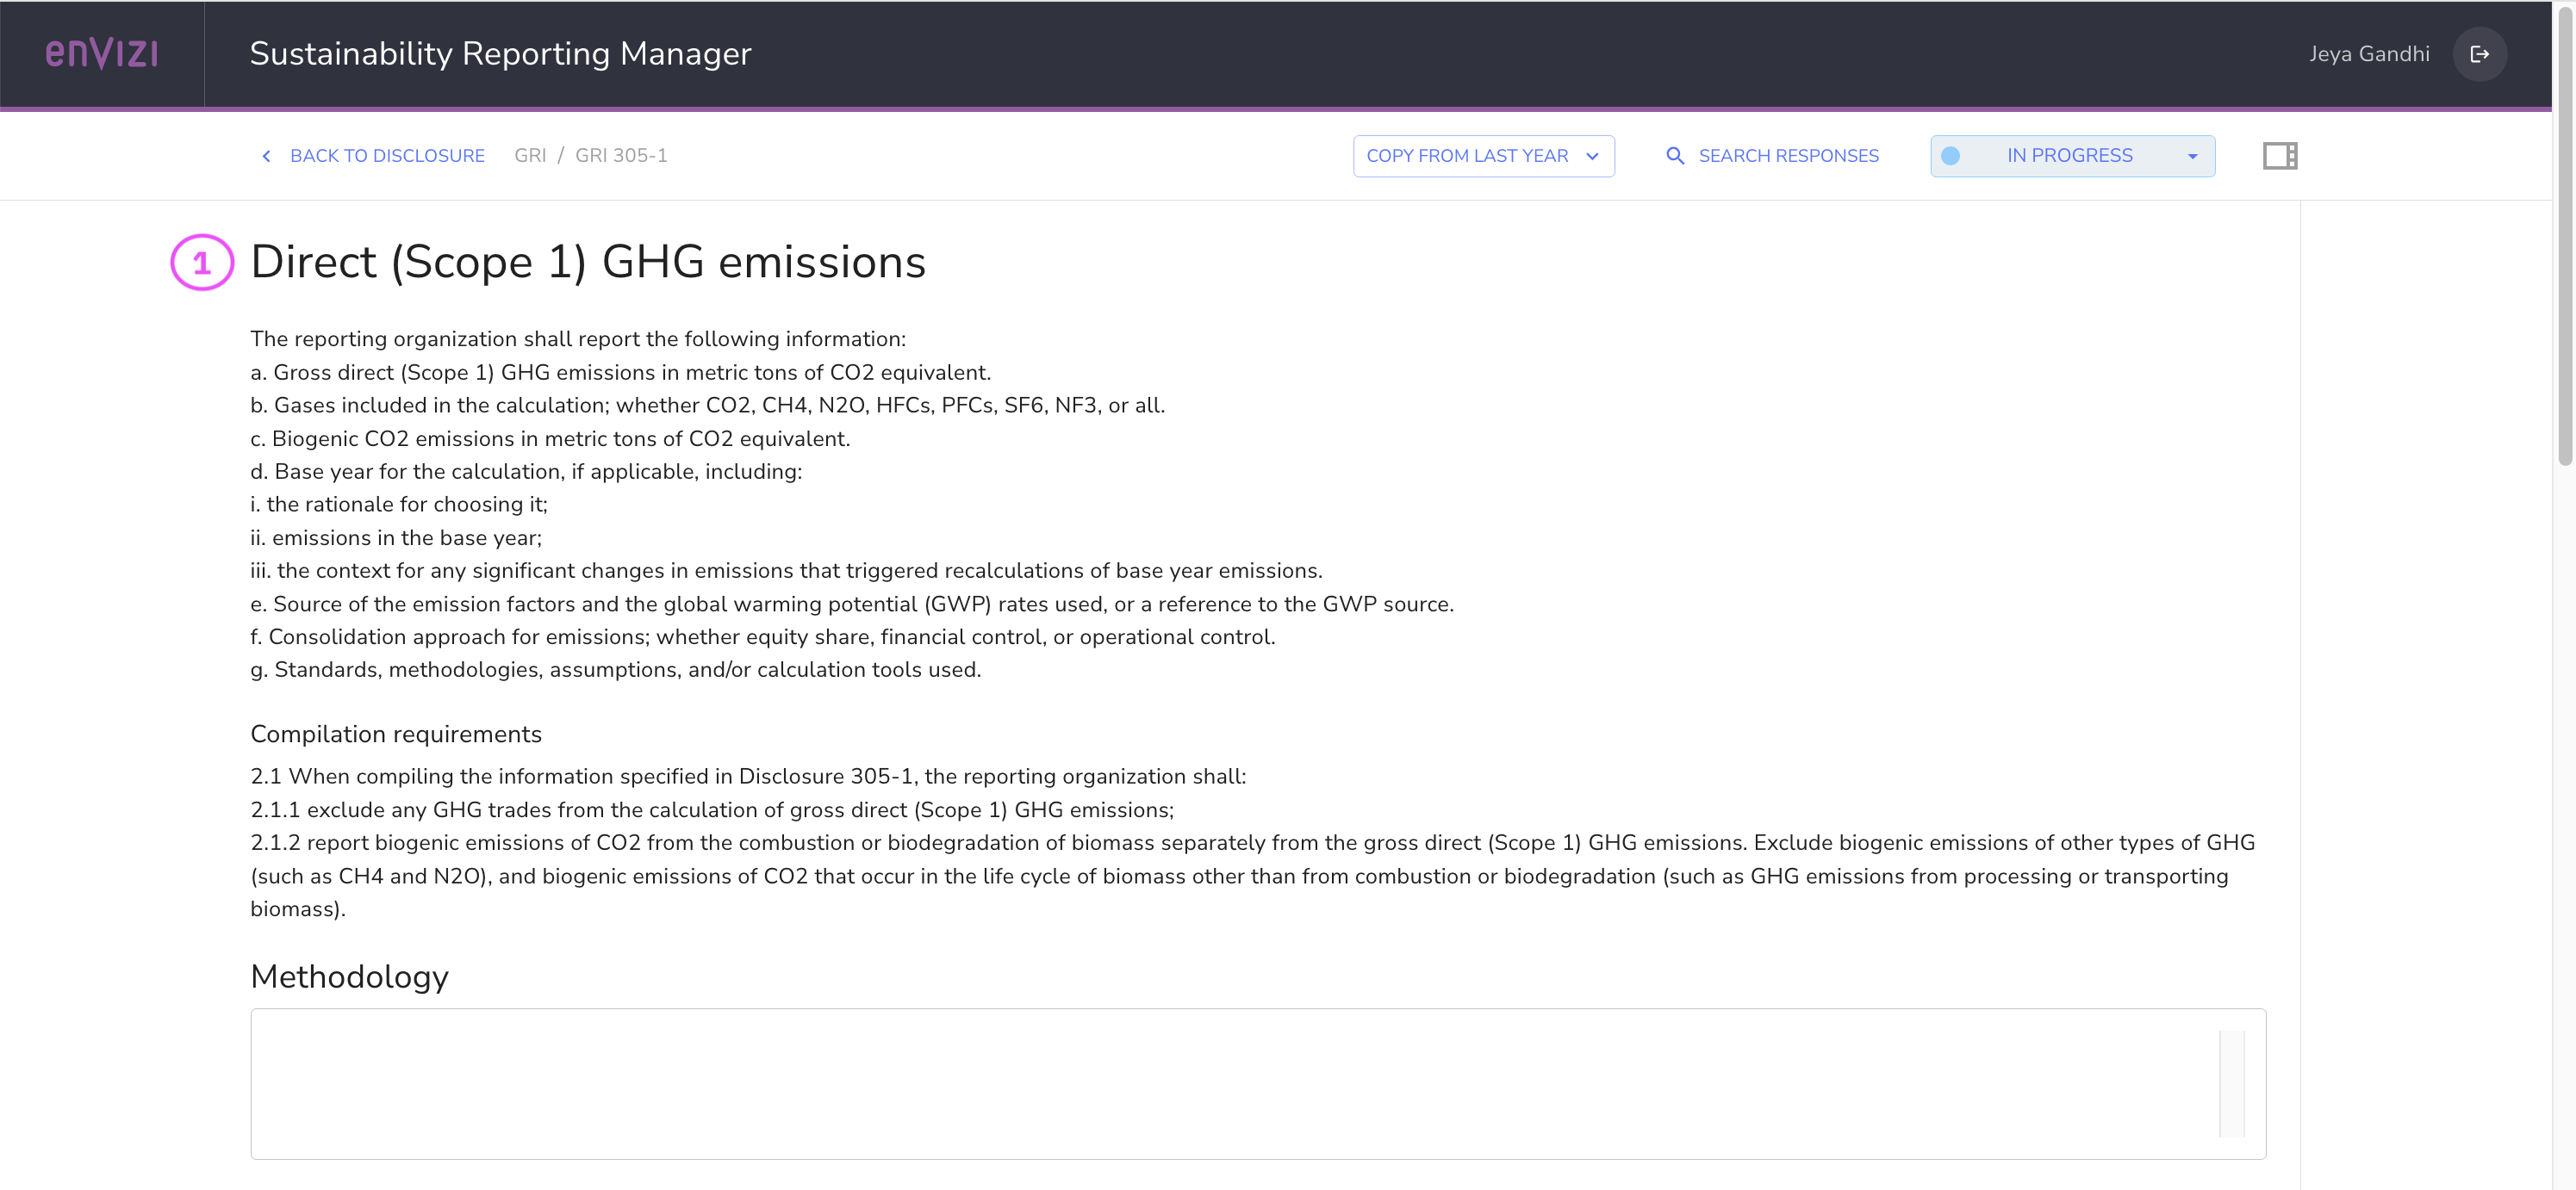Click the magnifying glass search icon
This screenshot has width=2576, height=1190.
(x=1675, y=156)
